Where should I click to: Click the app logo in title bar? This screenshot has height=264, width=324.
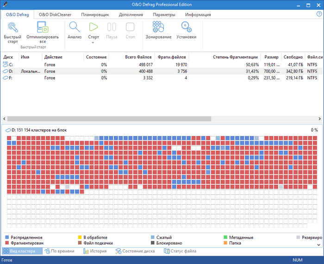point(6,4)
